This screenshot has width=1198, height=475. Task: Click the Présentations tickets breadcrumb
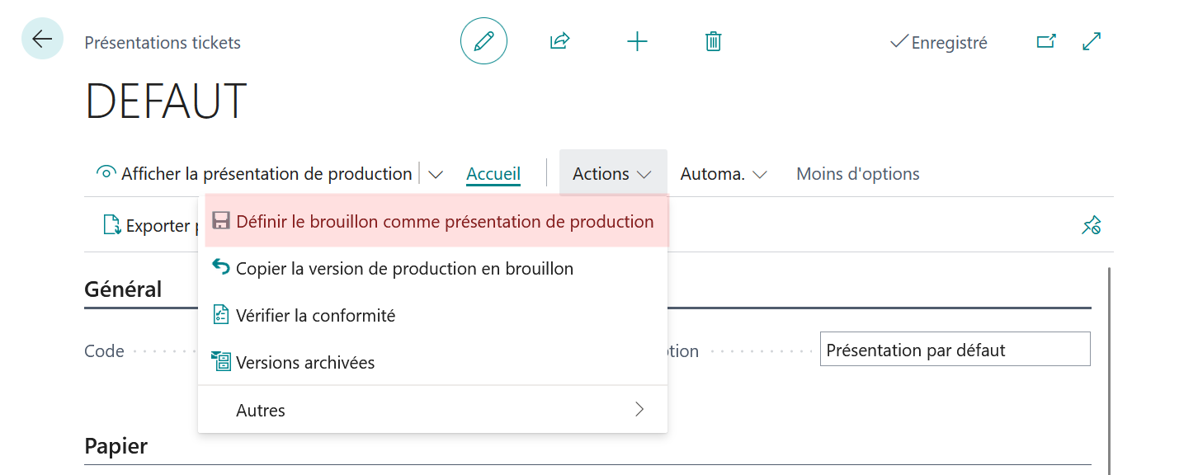point(163,42)
